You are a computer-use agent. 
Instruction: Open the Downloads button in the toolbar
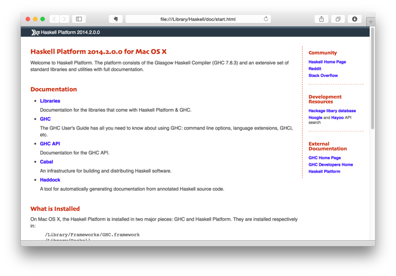[355, 19]
